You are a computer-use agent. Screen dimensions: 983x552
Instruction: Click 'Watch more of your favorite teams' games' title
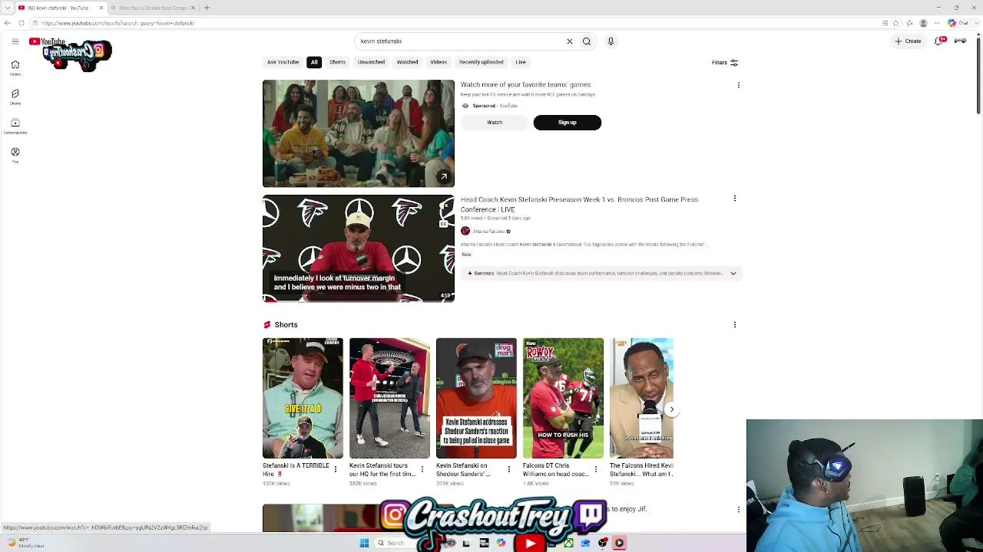525,85
